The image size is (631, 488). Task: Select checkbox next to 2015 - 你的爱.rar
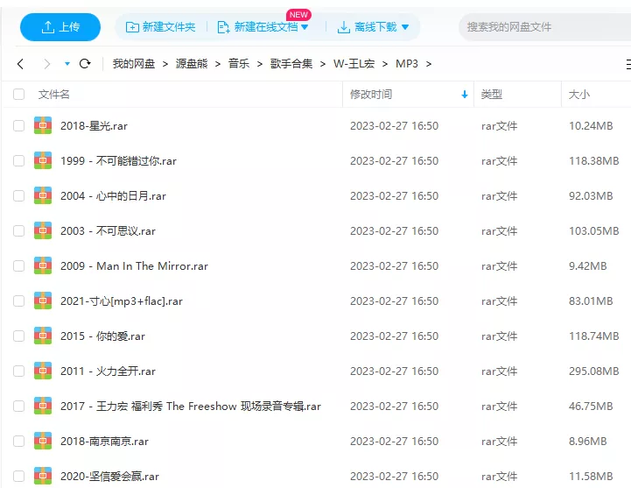[x=18, y=336]
